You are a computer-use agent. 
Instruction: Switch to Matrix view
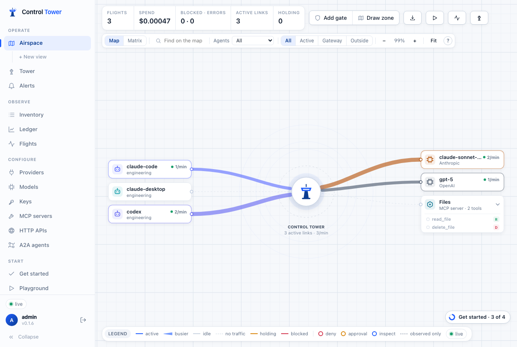tap(135, 41)
